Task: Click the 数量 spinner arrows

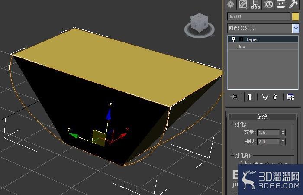Action: tap(283, 133)
